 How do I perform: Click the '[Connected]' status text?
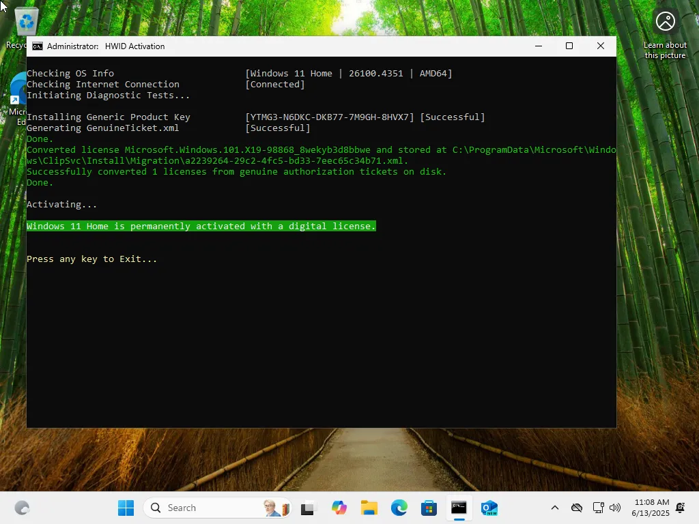[x=275, y=84]
